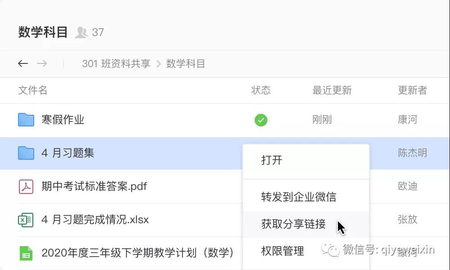Click the Excel icon of 4 月习题完成情况
Image resolution: width=450 pixels, height=270 pixels.
pos(26,220)
